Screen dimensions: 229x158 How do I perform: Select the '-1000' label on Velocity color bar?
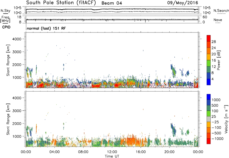(218, 139)
